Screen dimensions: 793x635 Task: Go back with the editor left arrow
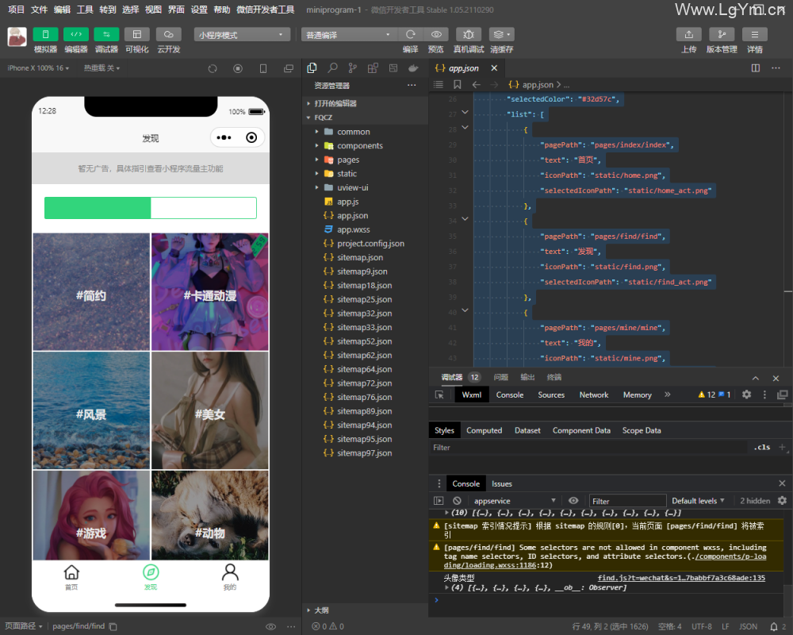476,85
